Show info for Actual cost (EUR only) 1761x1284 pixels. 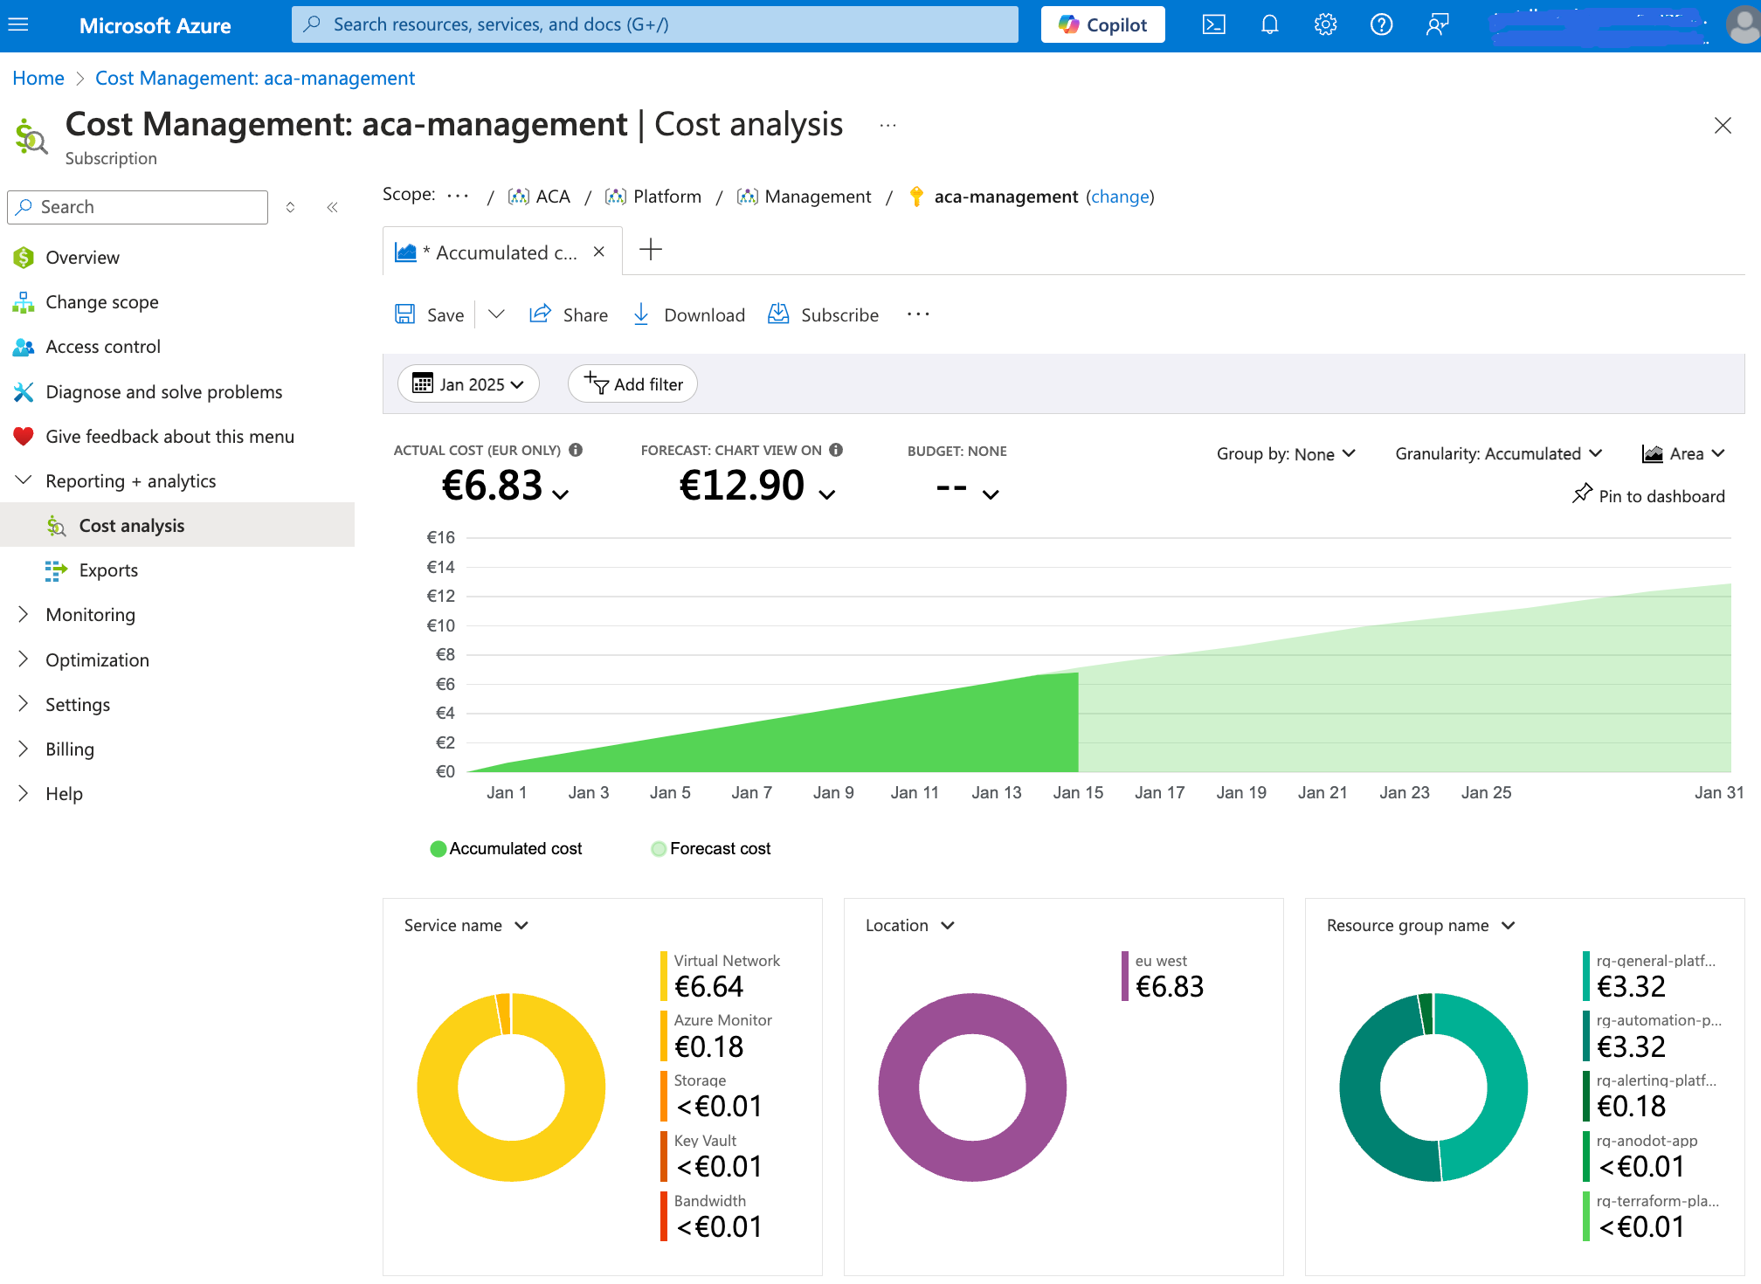tap(576, 450)
